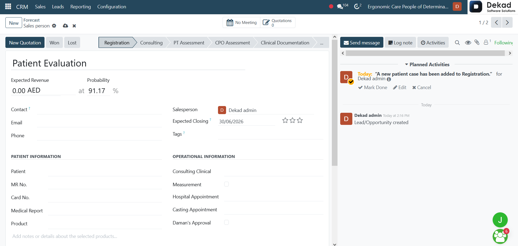The width and height of the screenshot is (518, 246).
Task: Go to previous record arrow
Action: 496,22
